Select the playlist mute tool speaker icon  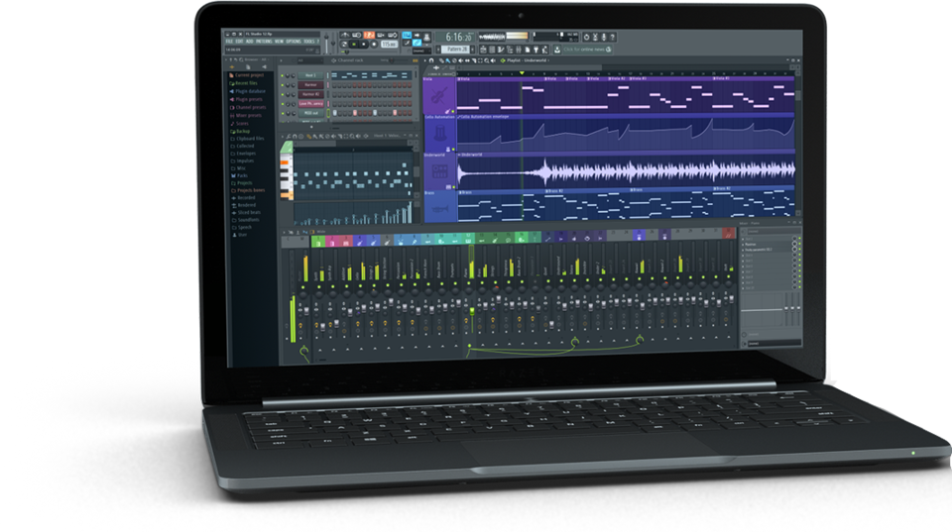[461, 60]
